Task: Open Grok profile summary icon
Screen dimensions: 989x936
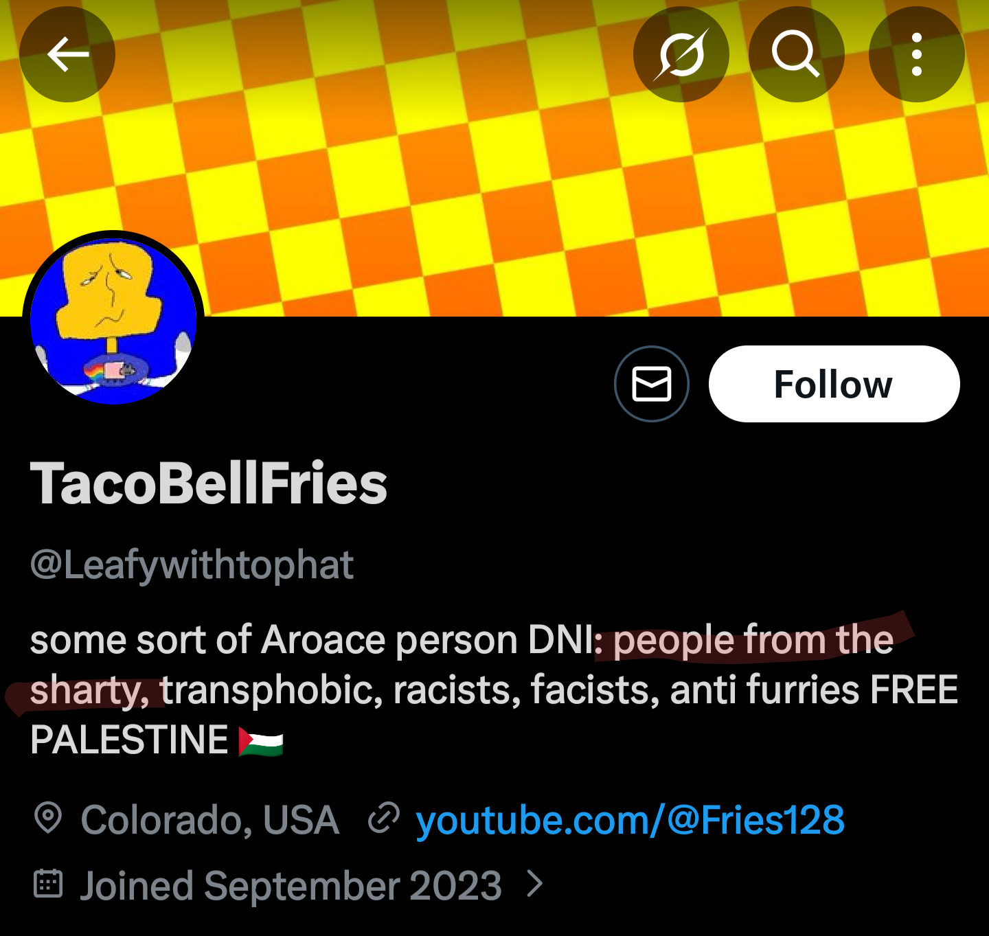Action: point(681,54)
